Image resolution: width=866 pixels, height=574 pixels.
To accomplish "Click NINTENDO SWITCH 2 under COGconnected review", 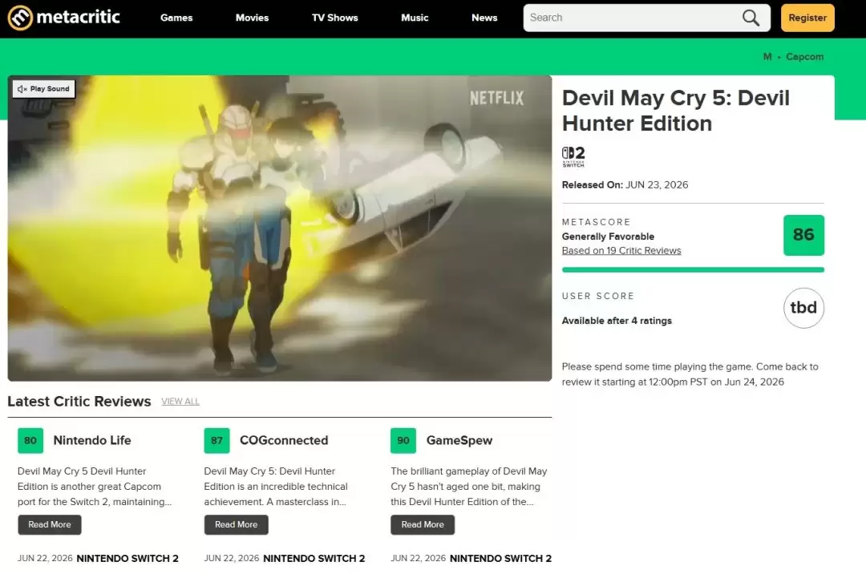I will [314, 559].
